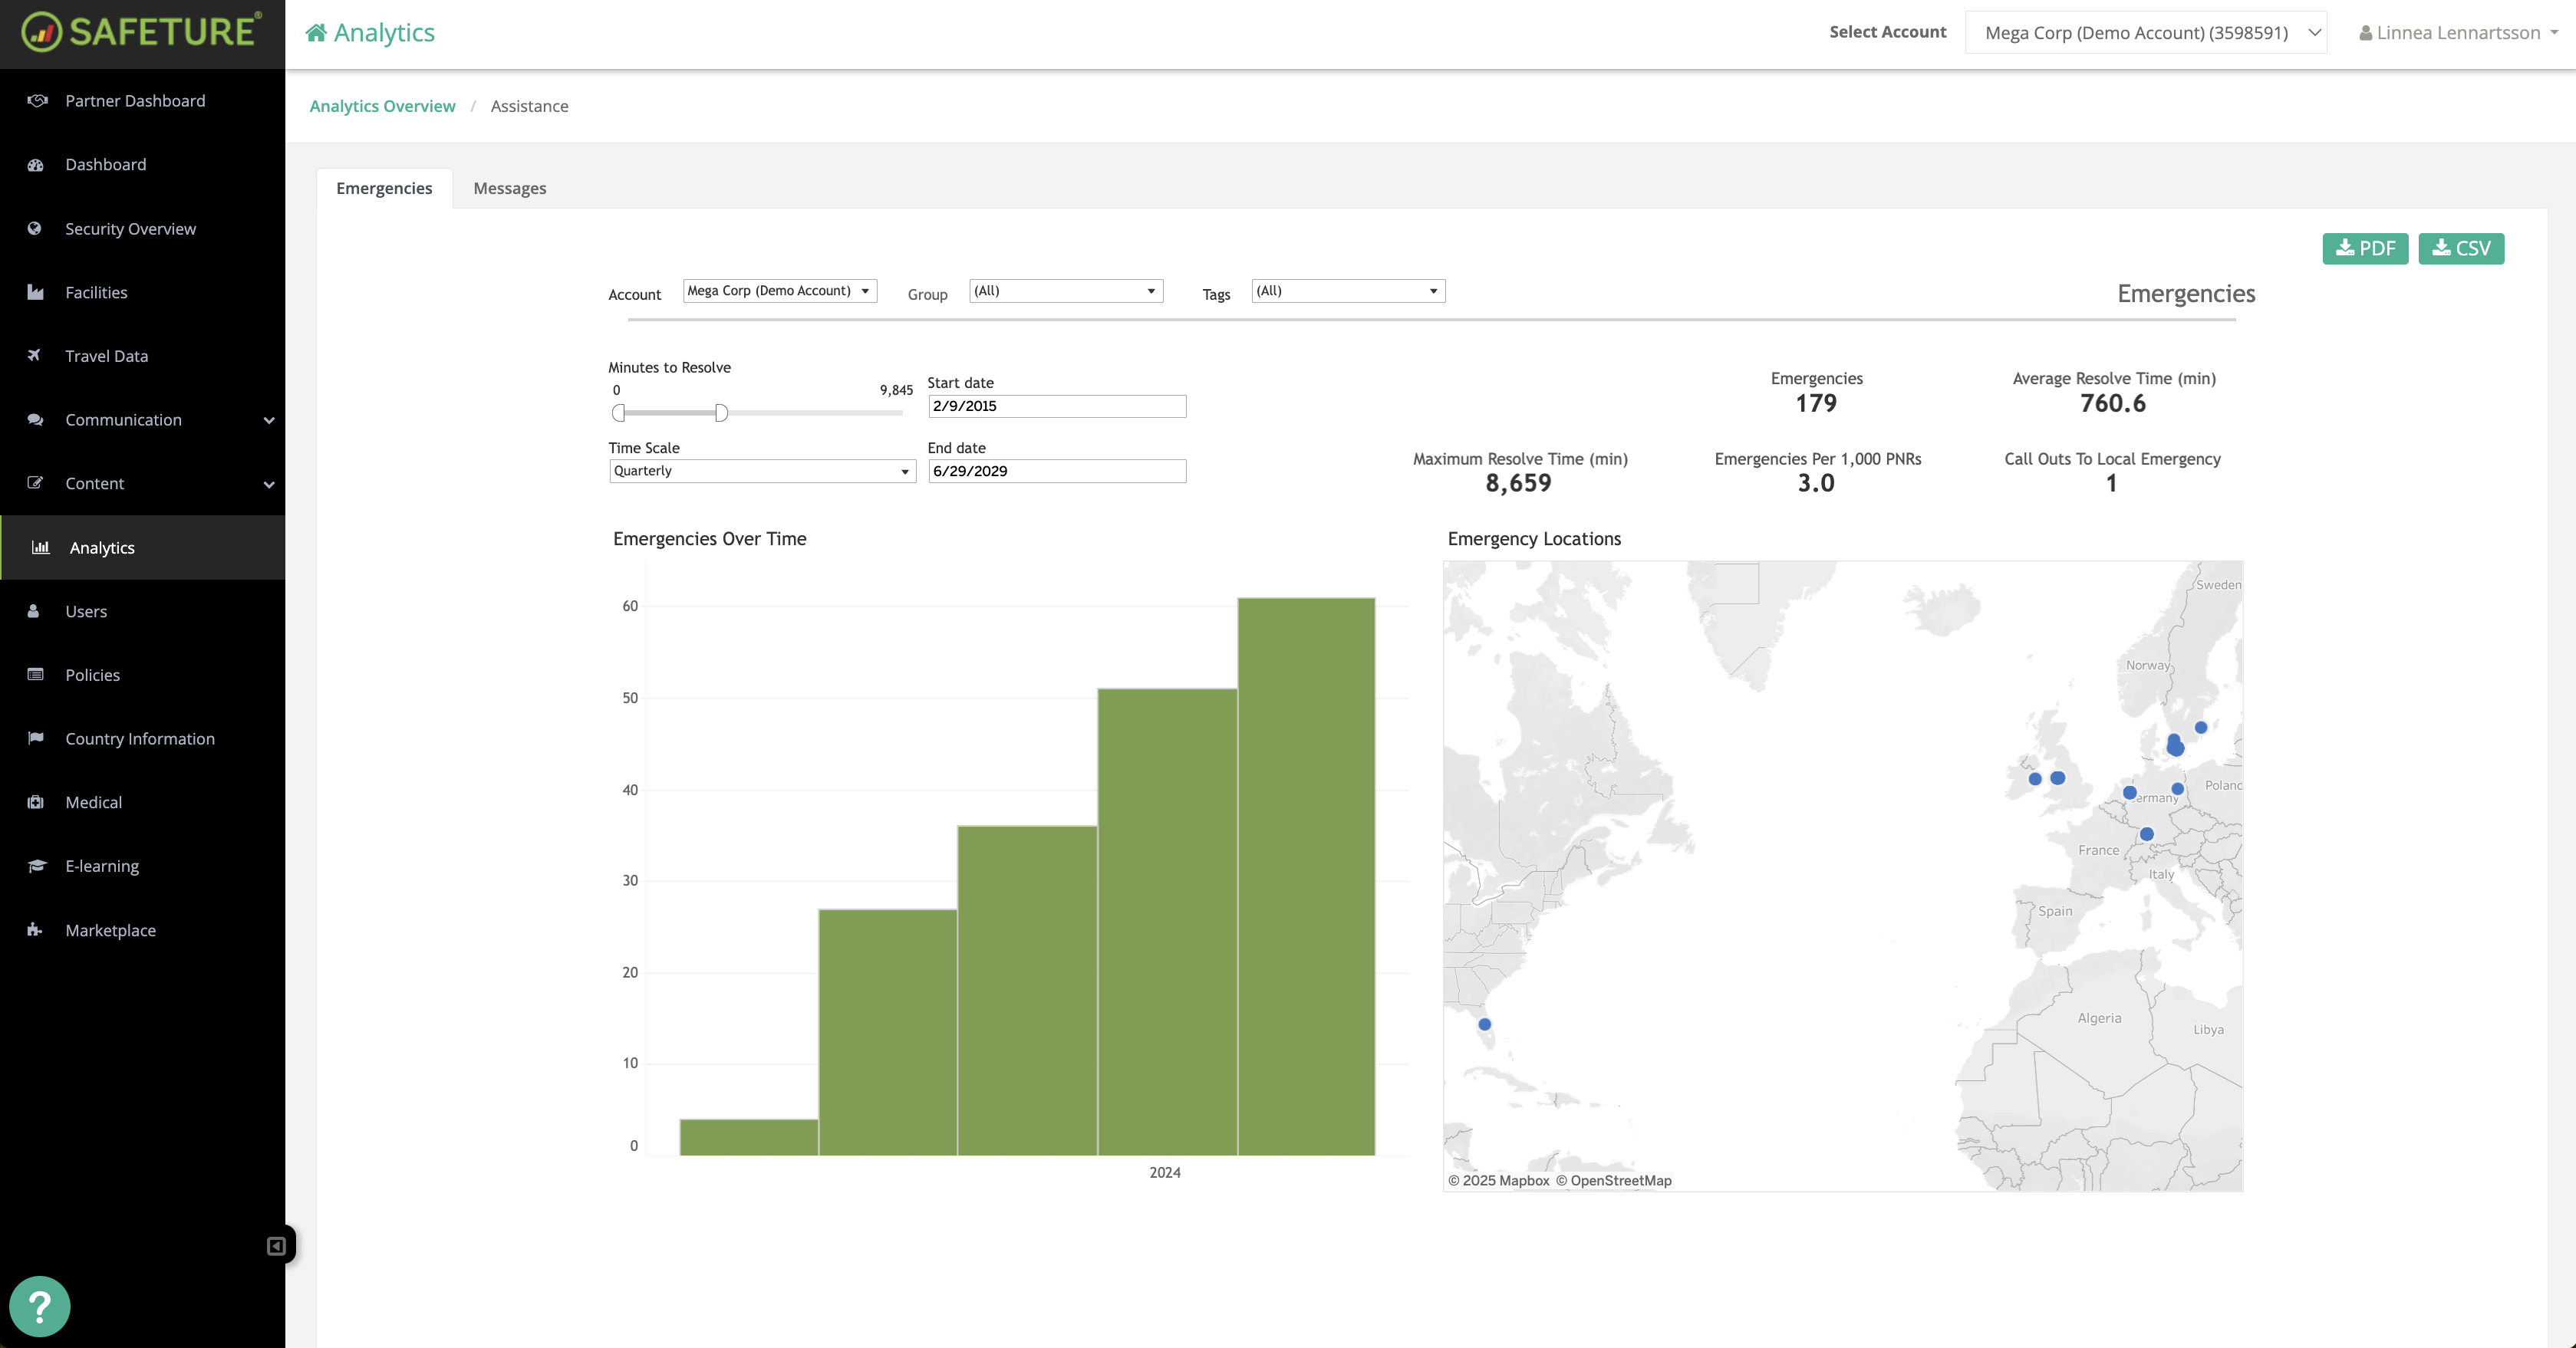
Task: Expand the Communication sidebar menu
Action: pos(123,419)
